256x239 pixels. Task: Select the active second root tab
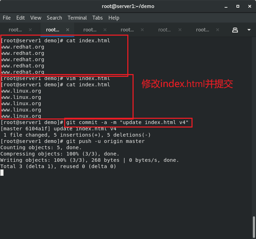pos(53,30)
